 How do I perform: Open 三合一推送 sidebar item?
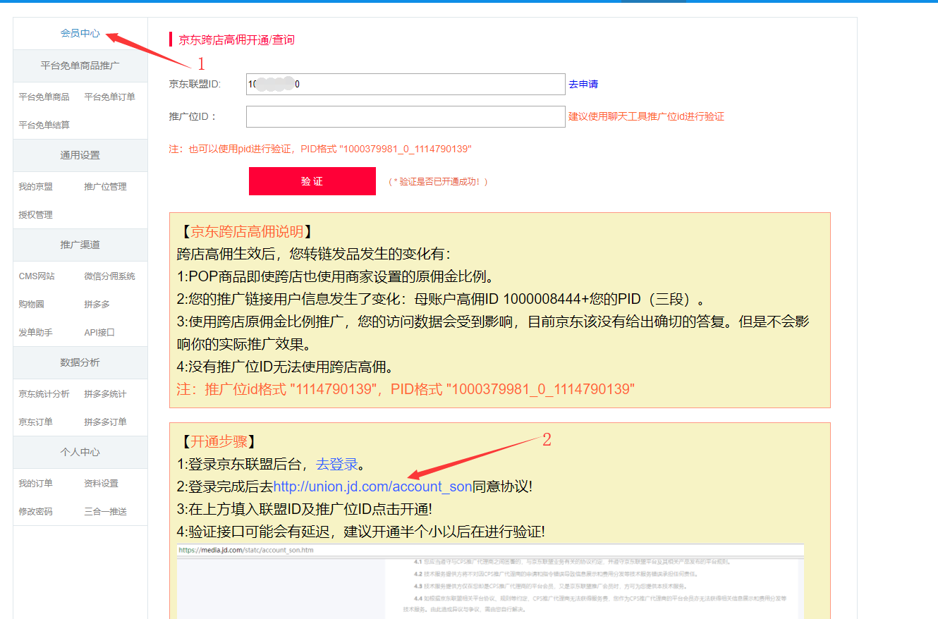click(x=105, y=511)
